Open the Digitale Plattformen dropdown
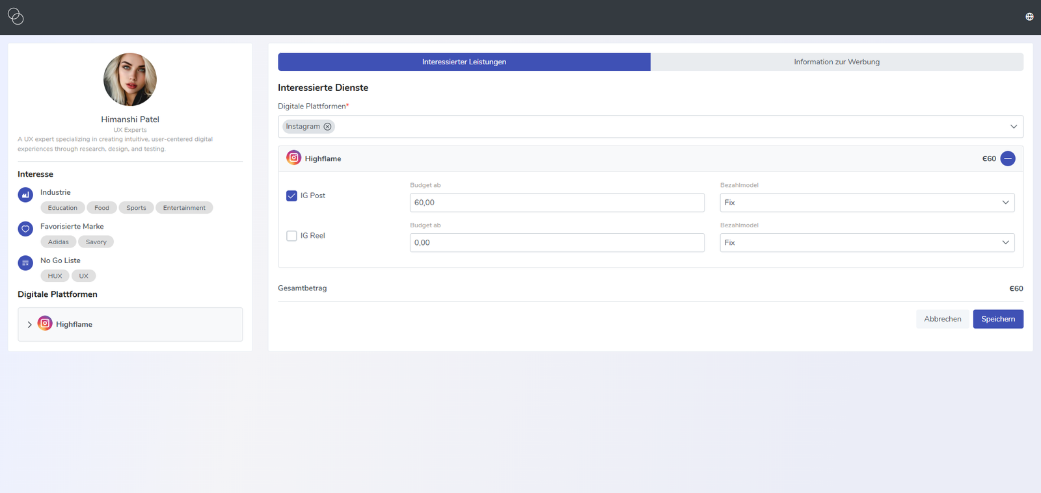The height and width of the screenshot is (493, 1041). [651, 127]
